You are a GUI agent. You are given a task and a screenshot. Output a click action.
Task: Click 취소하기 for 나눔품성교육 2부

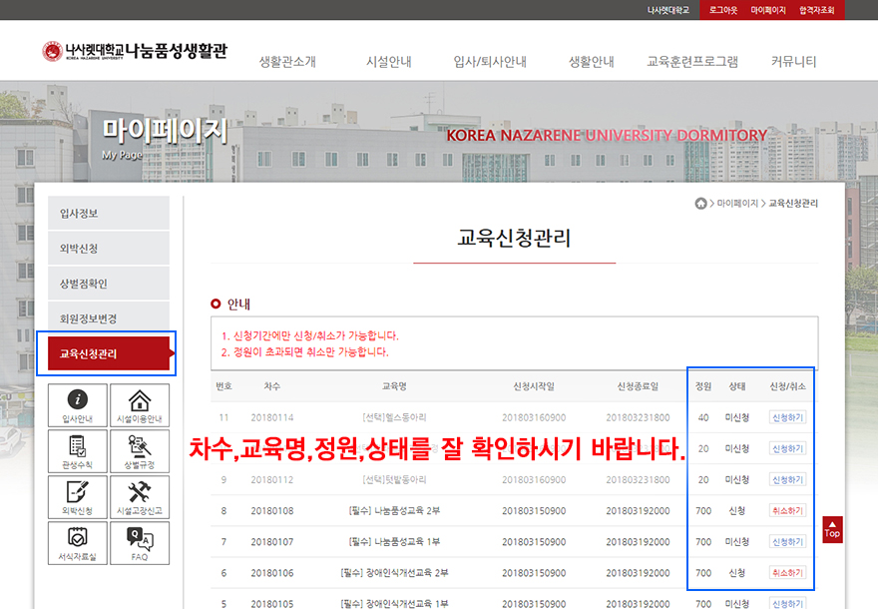(787, 511)
